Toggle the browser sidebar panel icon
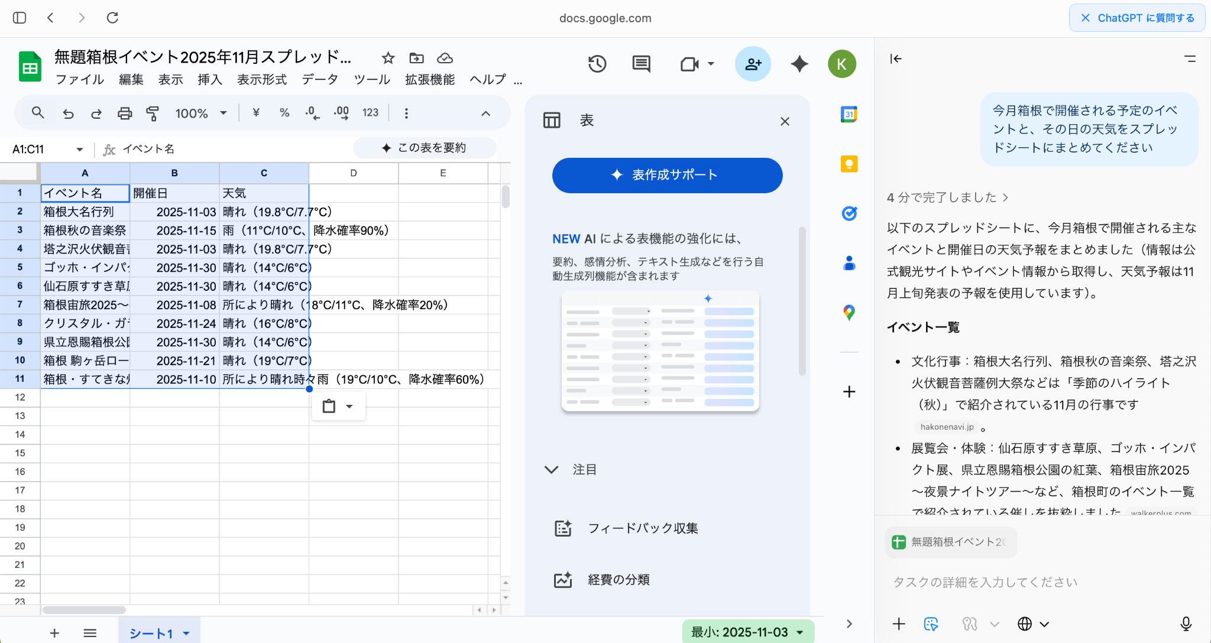This screenshot has height=643, width=1211. pyautogui.click(x=20, y=18)
